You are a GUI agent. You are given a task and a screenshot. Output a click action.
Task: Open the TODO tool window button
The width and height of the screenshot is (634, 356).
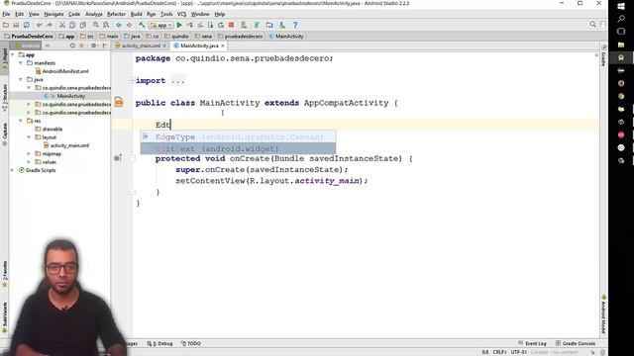191,343
